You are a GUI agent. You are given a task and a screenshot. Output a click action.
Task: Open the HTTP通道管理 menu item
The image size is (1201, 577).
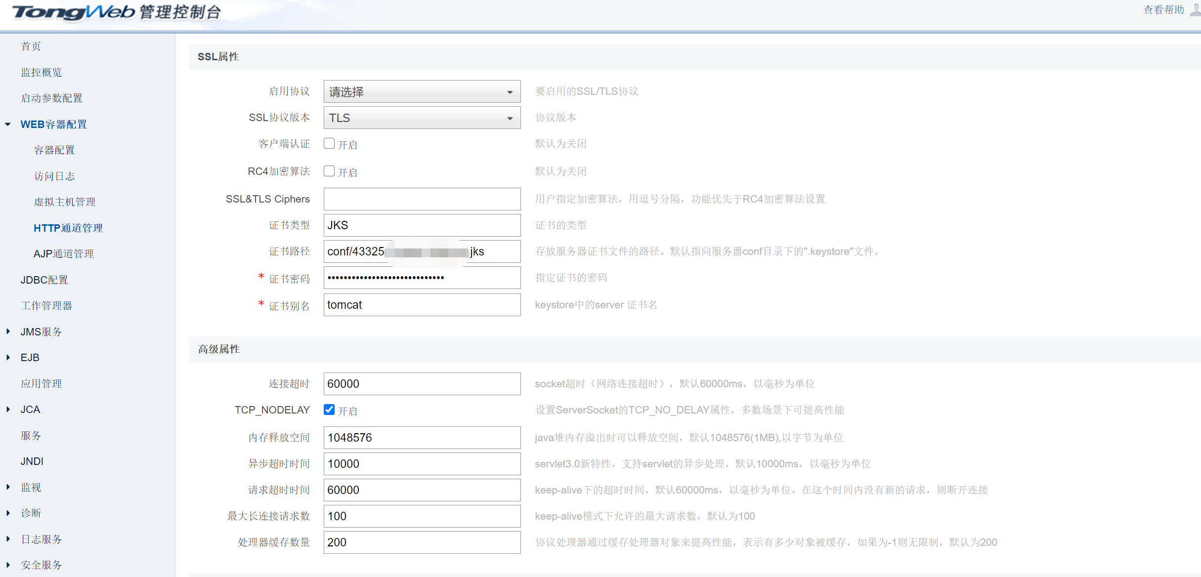[68, 228]
